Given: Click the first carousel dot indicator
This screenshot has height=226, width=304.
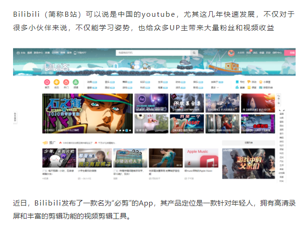Looking at the screenshot, I should pyautogui.click(x=117, y=131).
